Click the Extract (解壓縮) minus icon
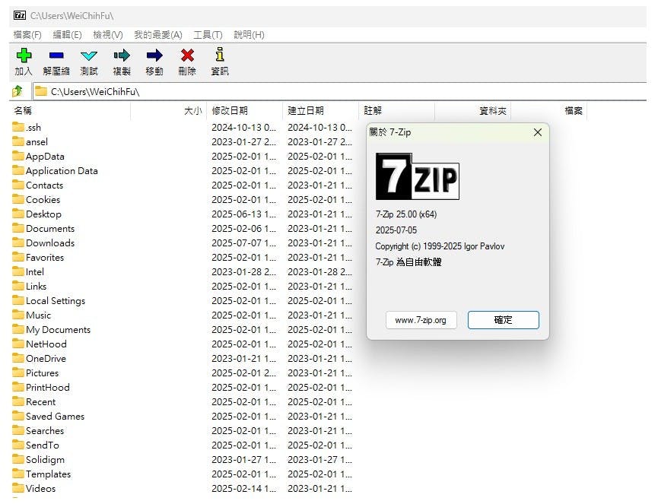 tap(56, 55)
